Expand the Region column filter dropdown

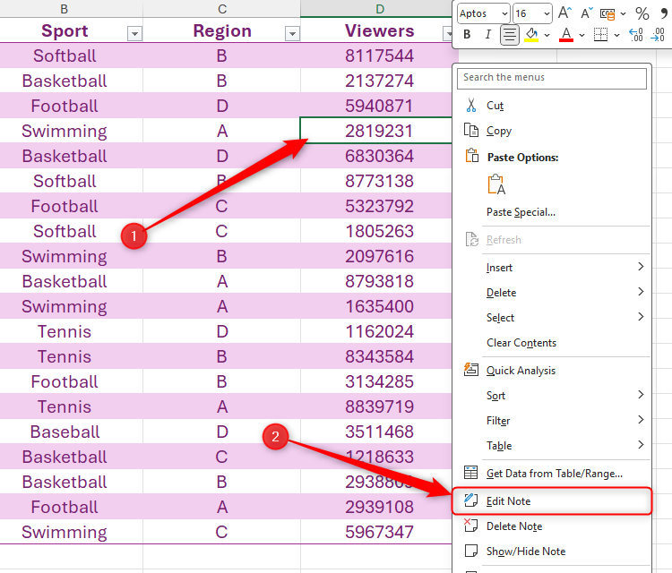291,33
